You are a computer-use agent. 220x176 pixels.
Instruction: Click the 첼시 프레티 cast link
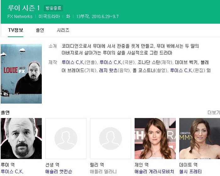pyautogui.click(x=190, y=172)
